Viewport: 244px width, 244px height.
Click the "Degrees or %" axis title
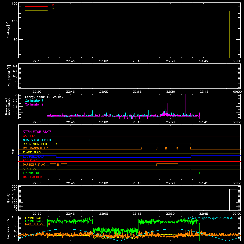coord(8,228)
